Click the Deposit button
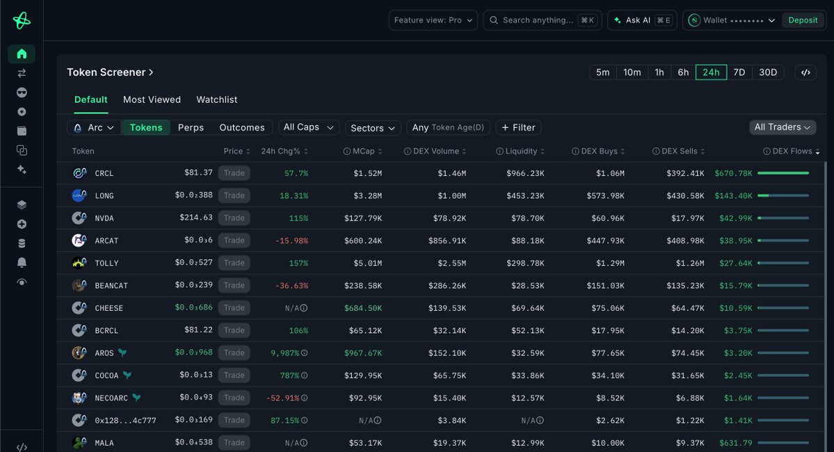 pyautogui.click(x=803, y=20)
